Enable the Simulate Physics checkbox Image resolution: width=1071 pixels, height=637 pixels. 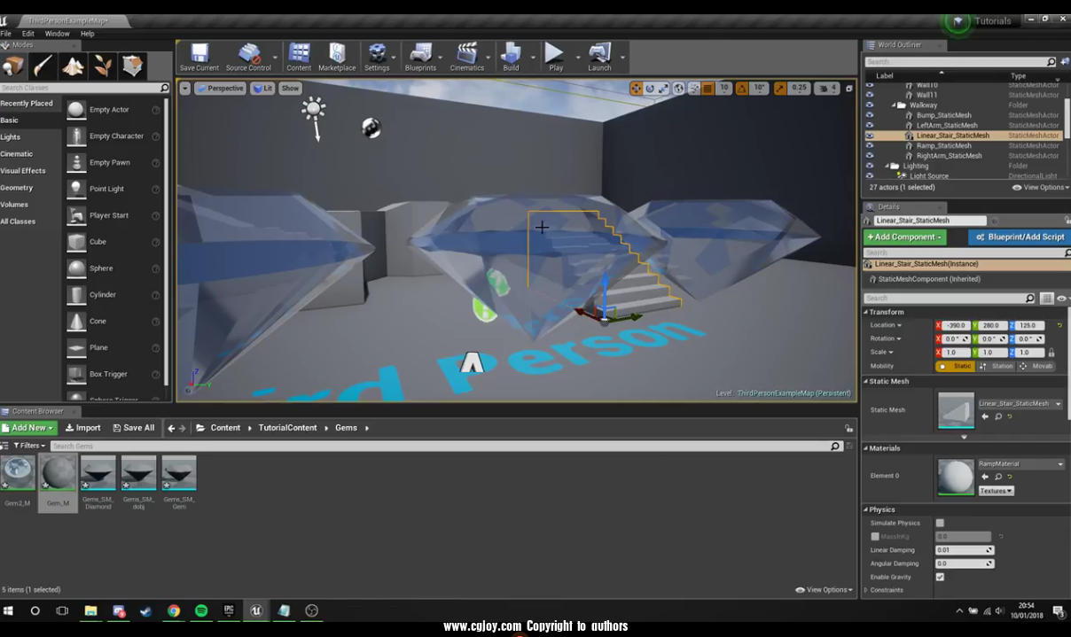940,523
